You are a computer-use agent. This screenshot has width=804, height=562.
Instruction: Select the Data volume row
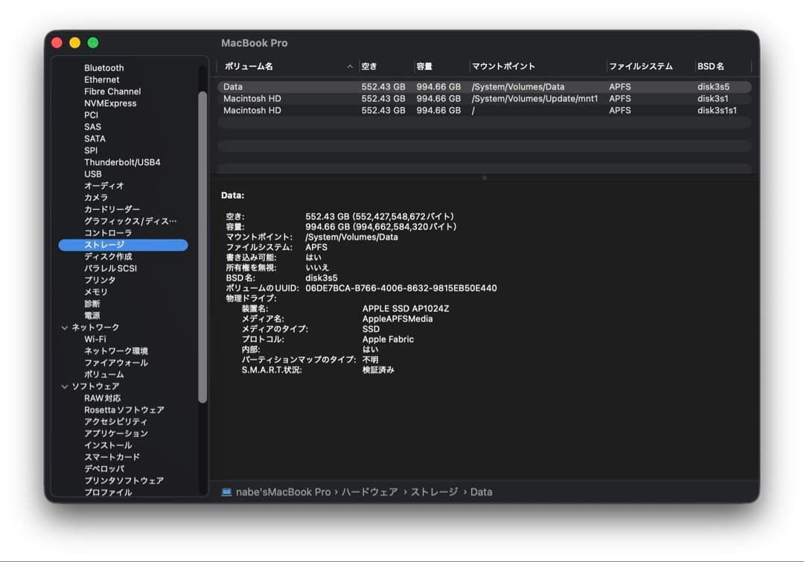(485, 86)
